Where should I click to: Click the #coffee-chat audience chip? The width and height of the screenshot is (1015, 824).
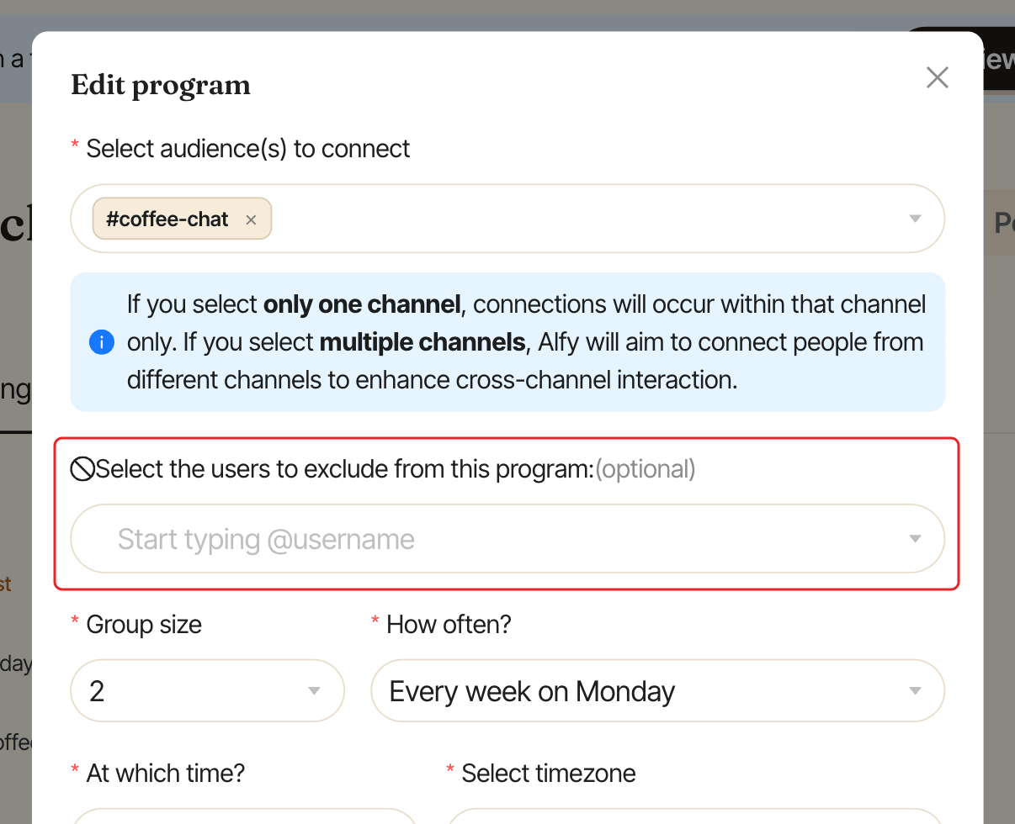tap(182, 219)
